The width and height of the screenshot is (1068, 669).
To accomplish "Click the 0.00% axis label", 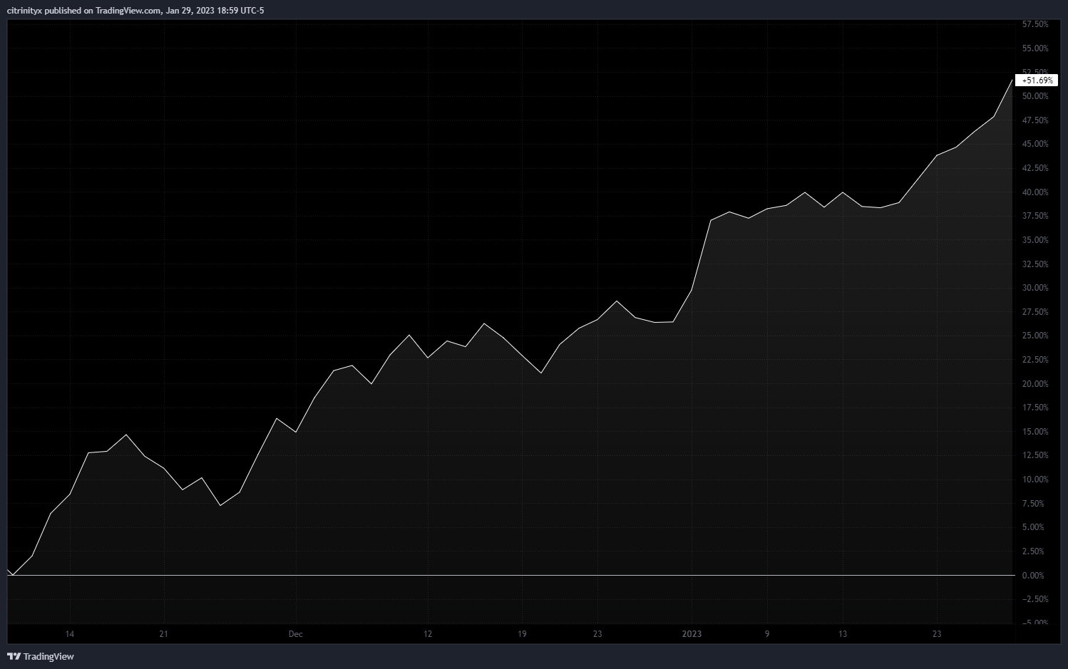I will 1033,576.
